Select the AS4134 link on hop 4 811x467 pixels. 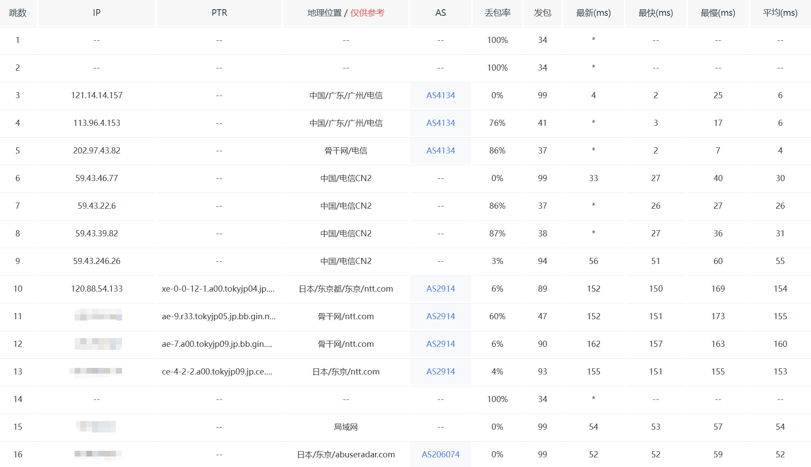440,123
